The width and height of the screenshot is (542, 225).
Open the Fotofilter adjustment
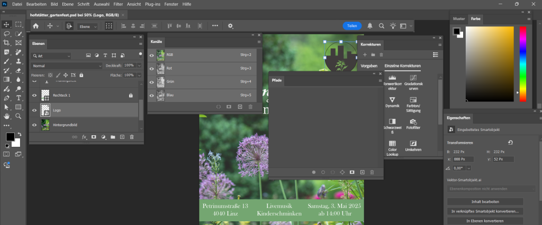point(413,121)
